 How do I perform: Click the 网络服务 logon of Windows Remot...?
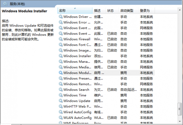[146, 84]
